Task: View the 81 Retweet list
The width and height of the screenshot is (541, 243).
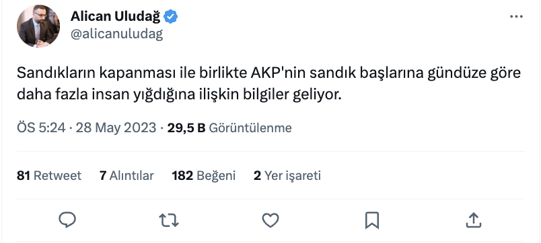Action: 48,176
